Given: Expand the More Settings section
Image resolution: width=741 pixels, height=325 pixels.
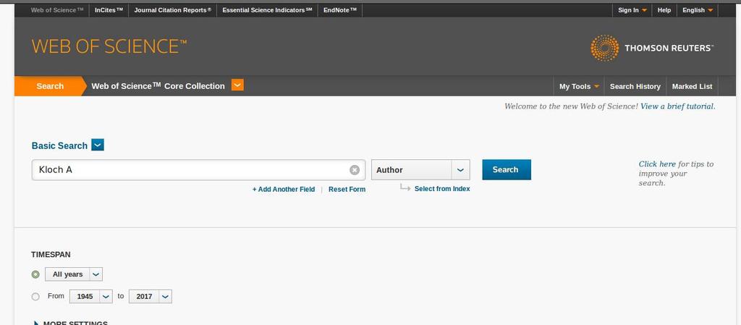Looking at the screenshot, I should tap(70, 323).
